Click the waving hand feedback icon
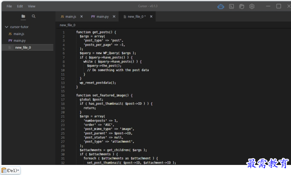Image resolution: width=291 pixels, height=175 pixels. tap(241, 6)
